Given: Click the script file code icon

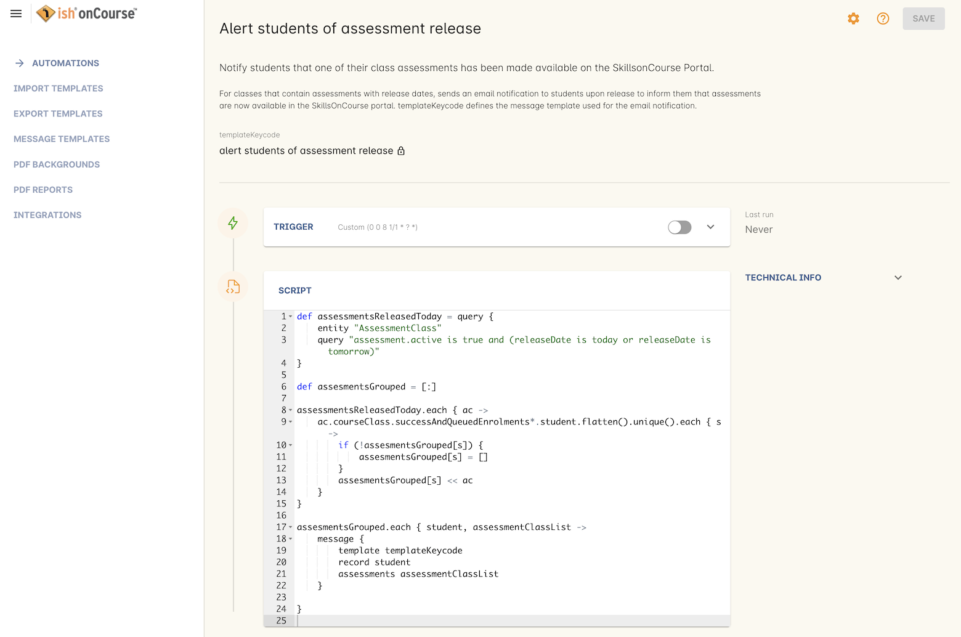Looking at the screenshot, I should 233,287.
